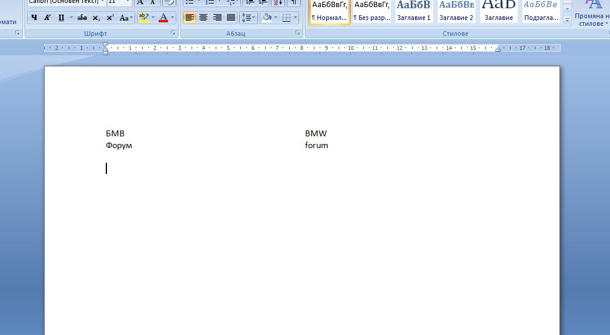
Task: Apply borders with the borders icon
Action: [x=286, y=18]
